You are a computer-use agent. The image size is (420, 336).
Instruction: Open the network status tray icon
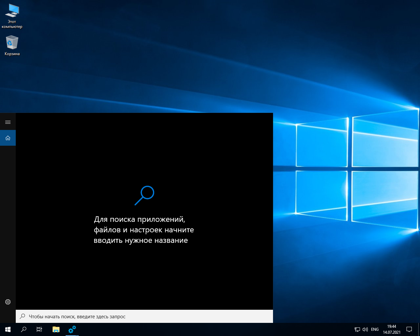coord(357,329)
